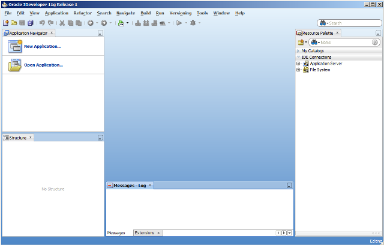Click the Forward navigation arrow icon
The image size is (384, 245).
[104, 23]
